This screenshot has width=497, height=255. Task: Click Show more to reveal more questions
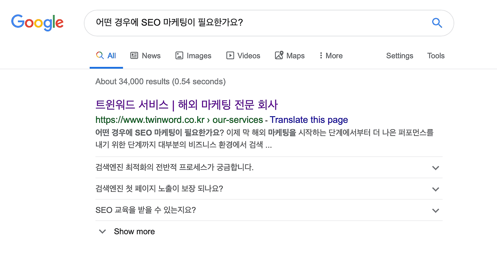coord(134,231)
